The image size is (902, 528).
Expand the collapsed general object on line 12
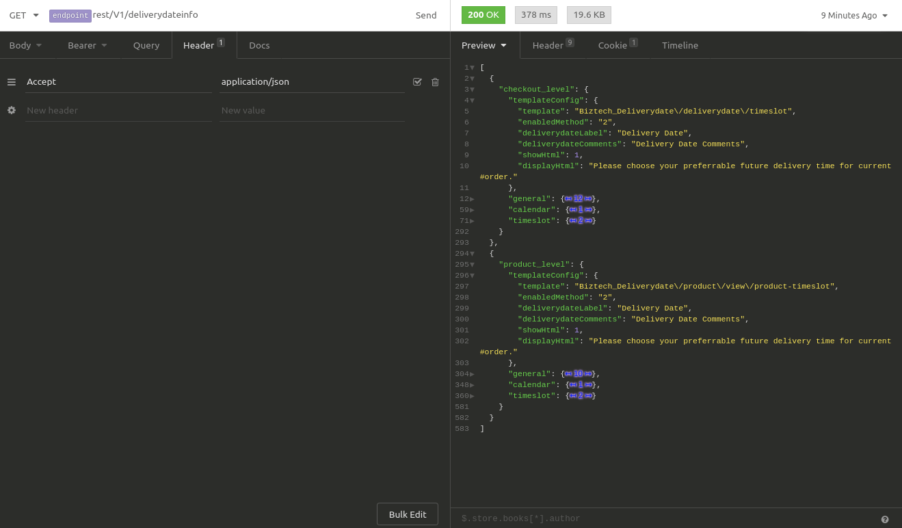(x=471, y=198)
